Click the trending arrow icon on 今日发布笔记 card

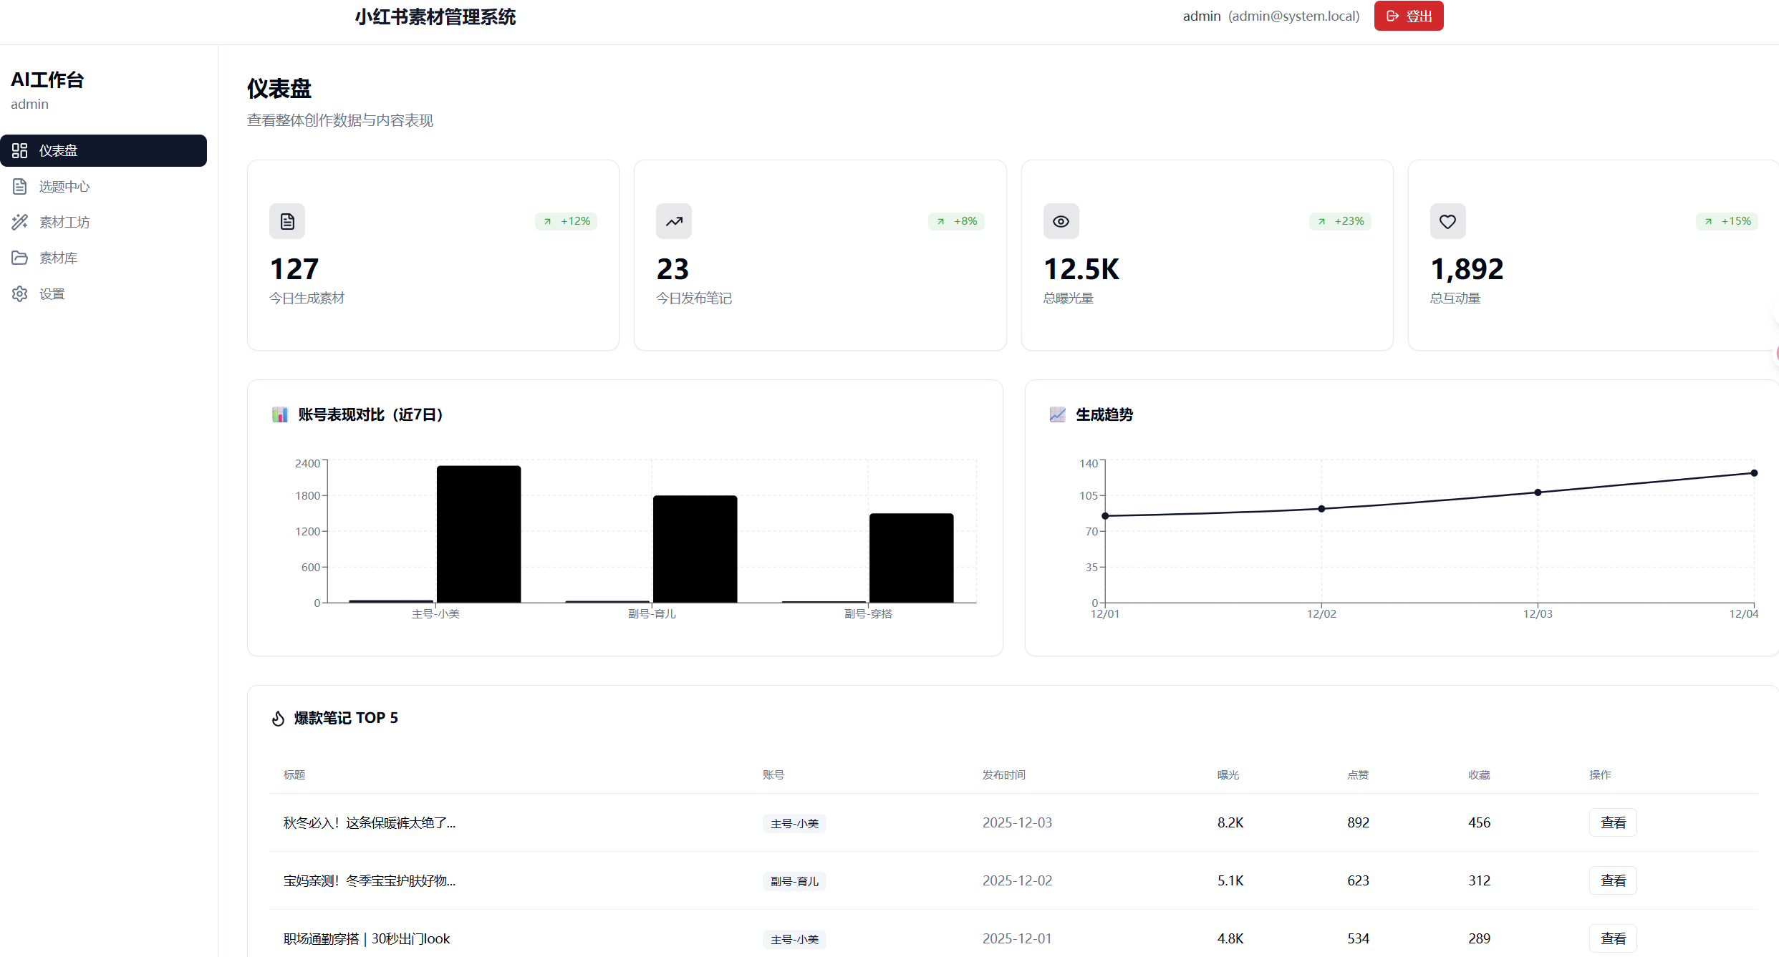(x=674, y=221)
